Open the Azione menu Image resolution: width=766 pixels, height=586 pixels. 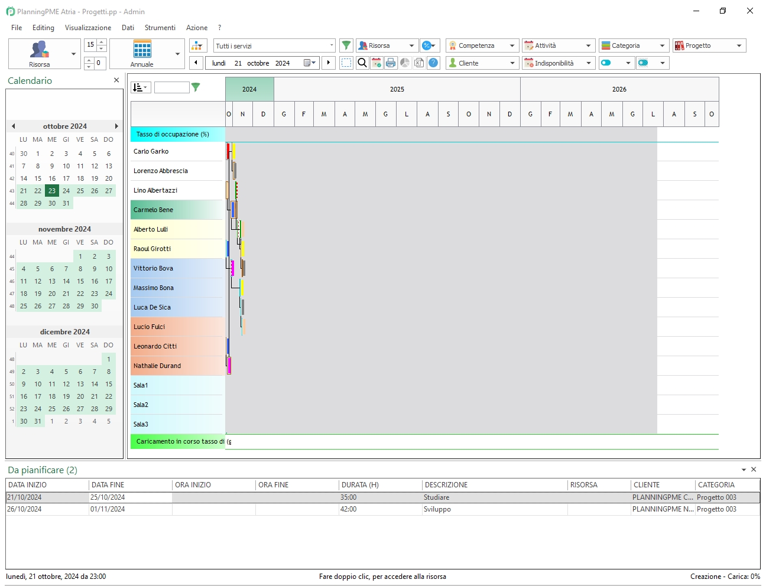coord(197,28)
